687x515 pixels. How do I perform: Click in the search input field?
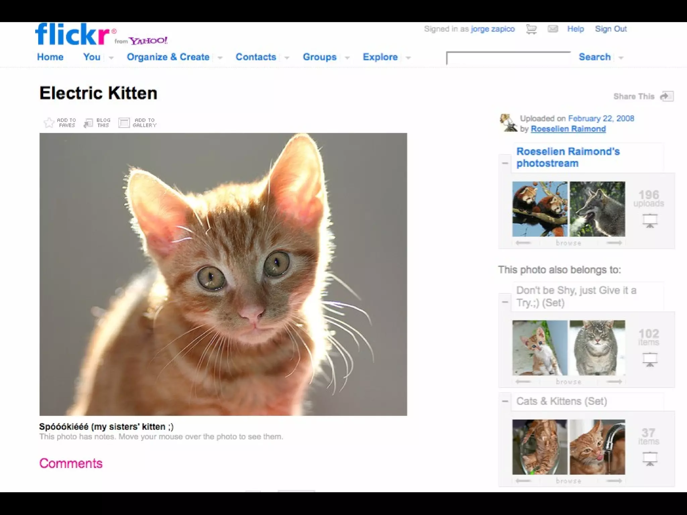point(508,58)
